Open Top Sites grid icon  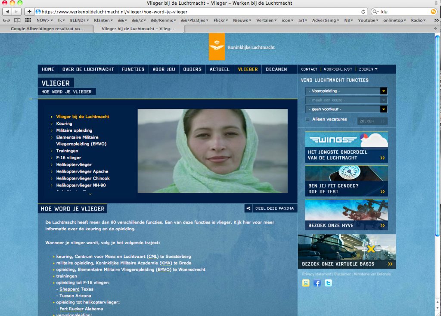[x=28, y=20]
